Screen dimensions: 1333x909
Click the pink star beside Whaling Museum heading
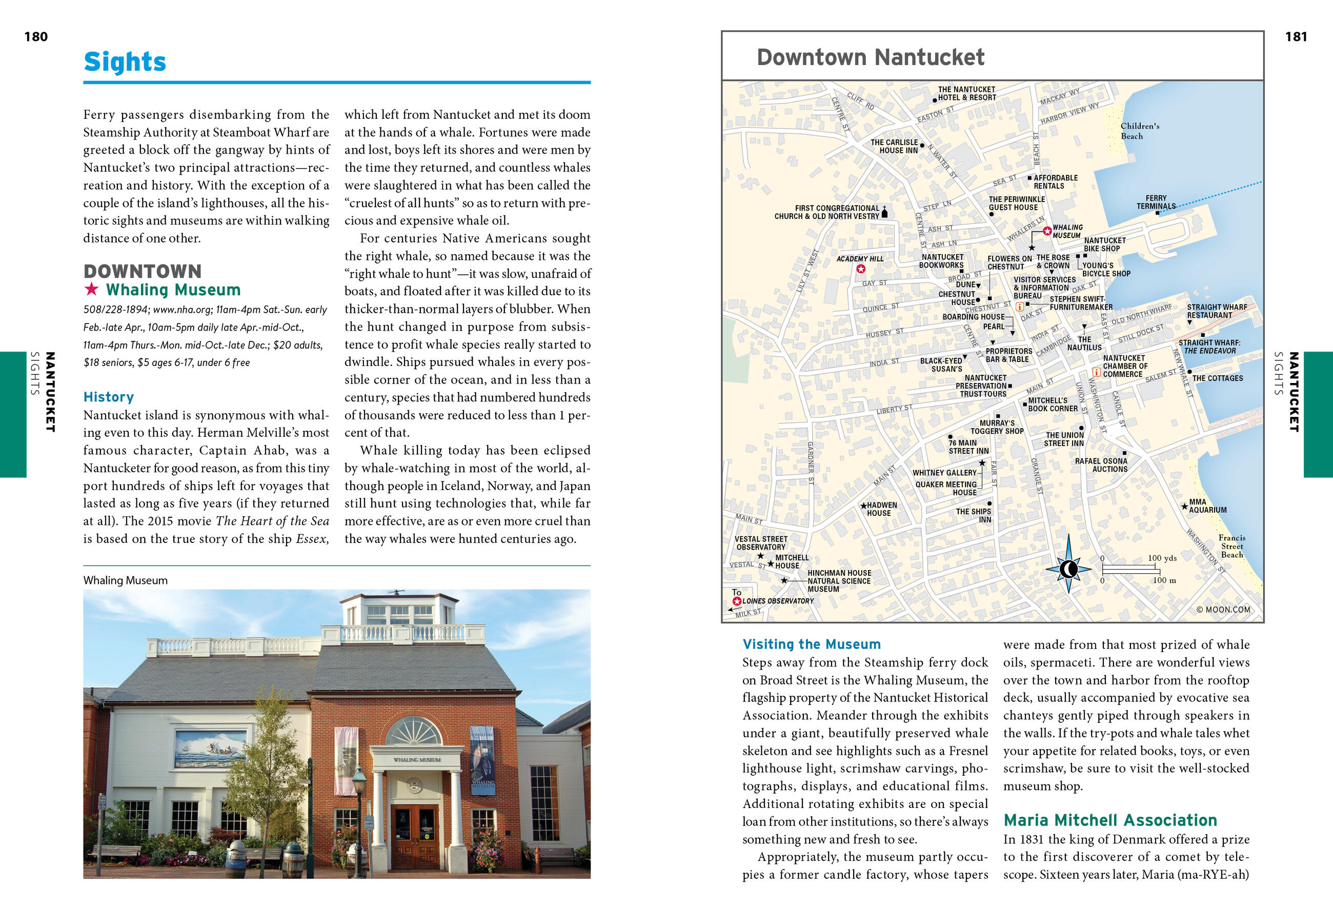(x=91, y=289)
